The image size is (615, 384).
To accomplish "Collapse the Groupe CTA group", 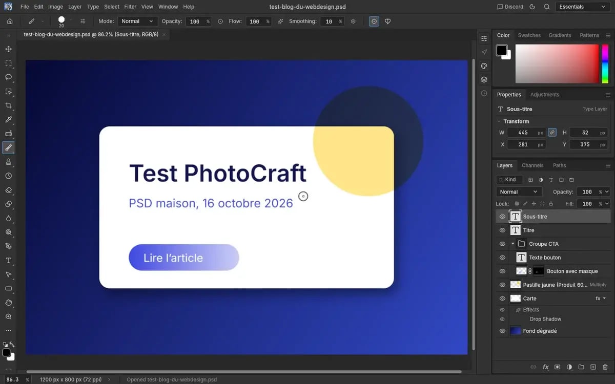I will click(x=513, y=244).
